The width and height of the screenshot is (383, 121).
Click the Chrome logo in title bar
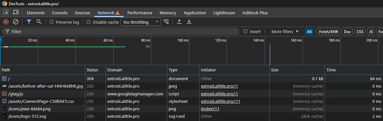4,4
